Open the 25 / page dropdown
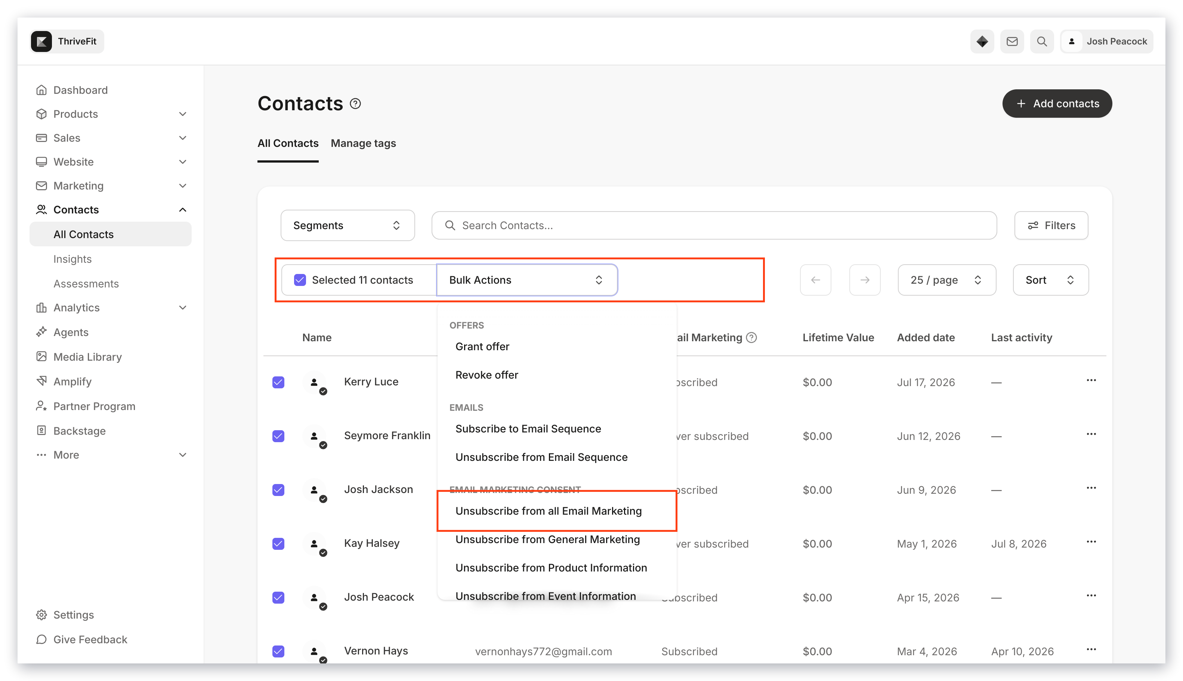This screenshot has height=681, width=1183. point(946,280)
